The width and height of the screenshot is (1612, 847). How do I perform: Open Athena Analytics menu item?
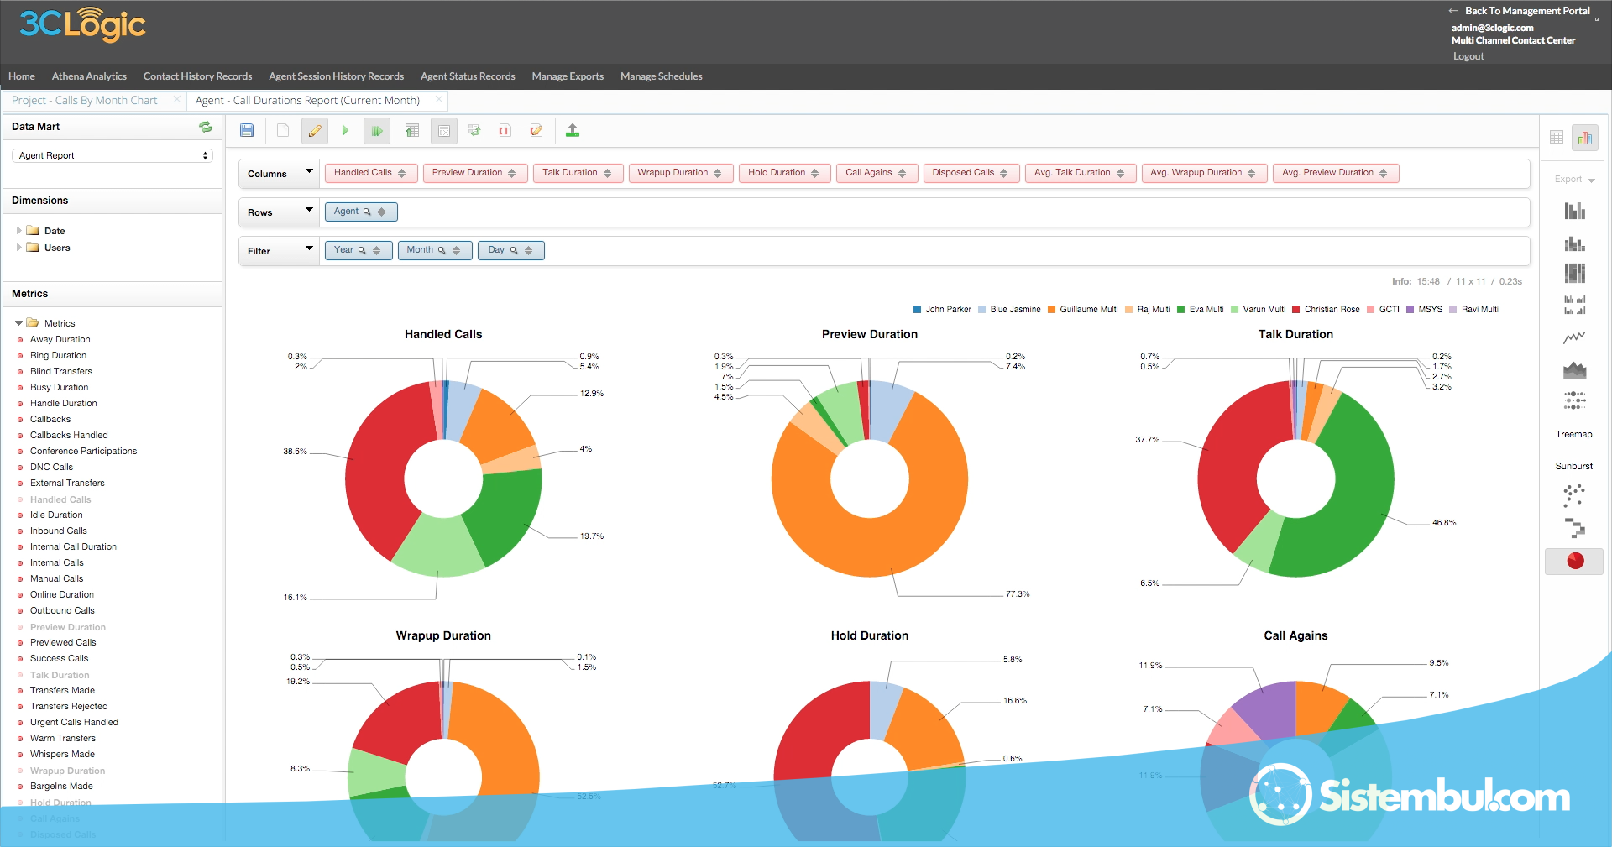tap(89, 76)
